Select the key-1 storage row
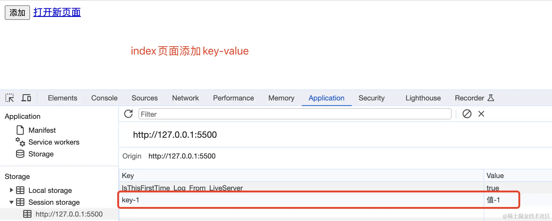The image size is (552, 221). (297, 200)
